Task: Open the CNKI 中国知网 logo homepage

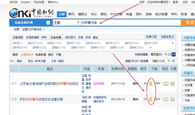Action: pyautogui.click(x=31, y=13)
